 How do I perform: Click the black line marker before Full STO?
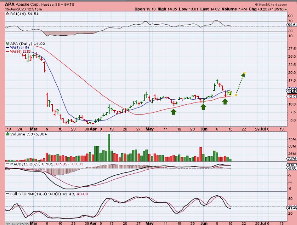point(8,194)
